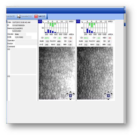The width and height of the screenshot is (138, 136).
Task: Select the center fixation target on the OS image
Action: pyautogui.click(x=108, y=95)
